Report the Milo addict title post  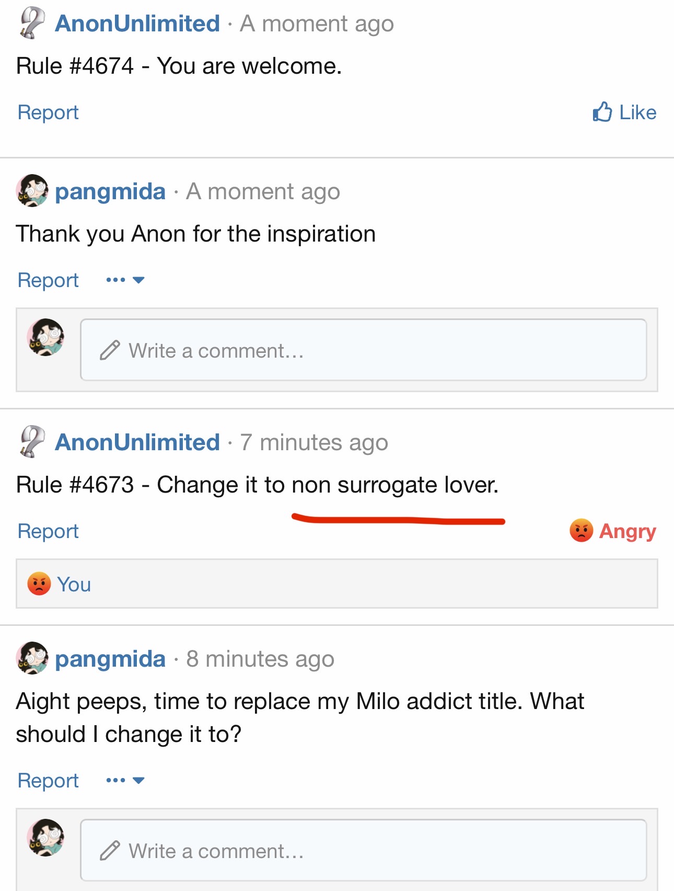(x=48, y=781)
